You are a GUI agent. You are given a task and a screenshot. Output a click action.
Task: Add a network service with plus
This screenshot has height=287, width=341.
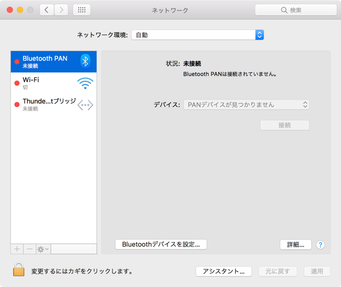click(x=17, y=249)
